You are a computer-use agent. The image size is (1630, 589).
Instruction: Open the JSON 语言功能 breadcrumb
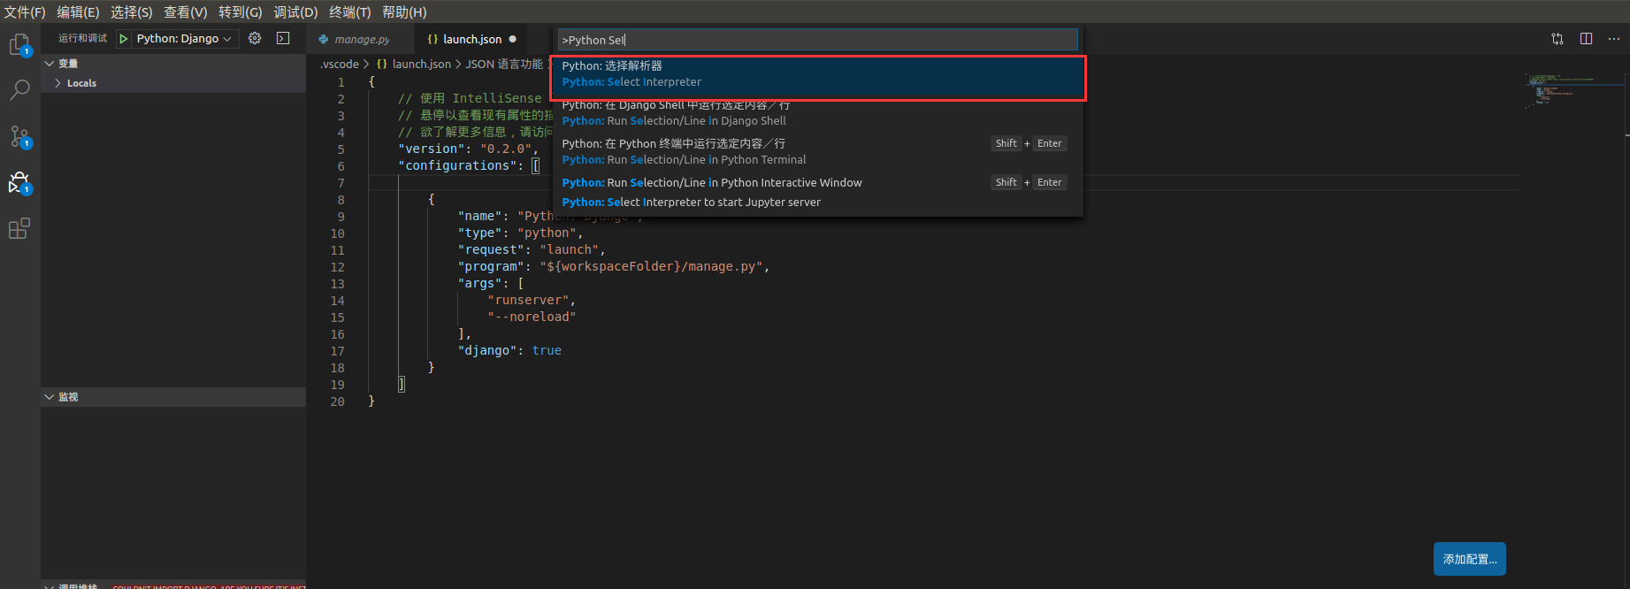(x=504, y=65)
